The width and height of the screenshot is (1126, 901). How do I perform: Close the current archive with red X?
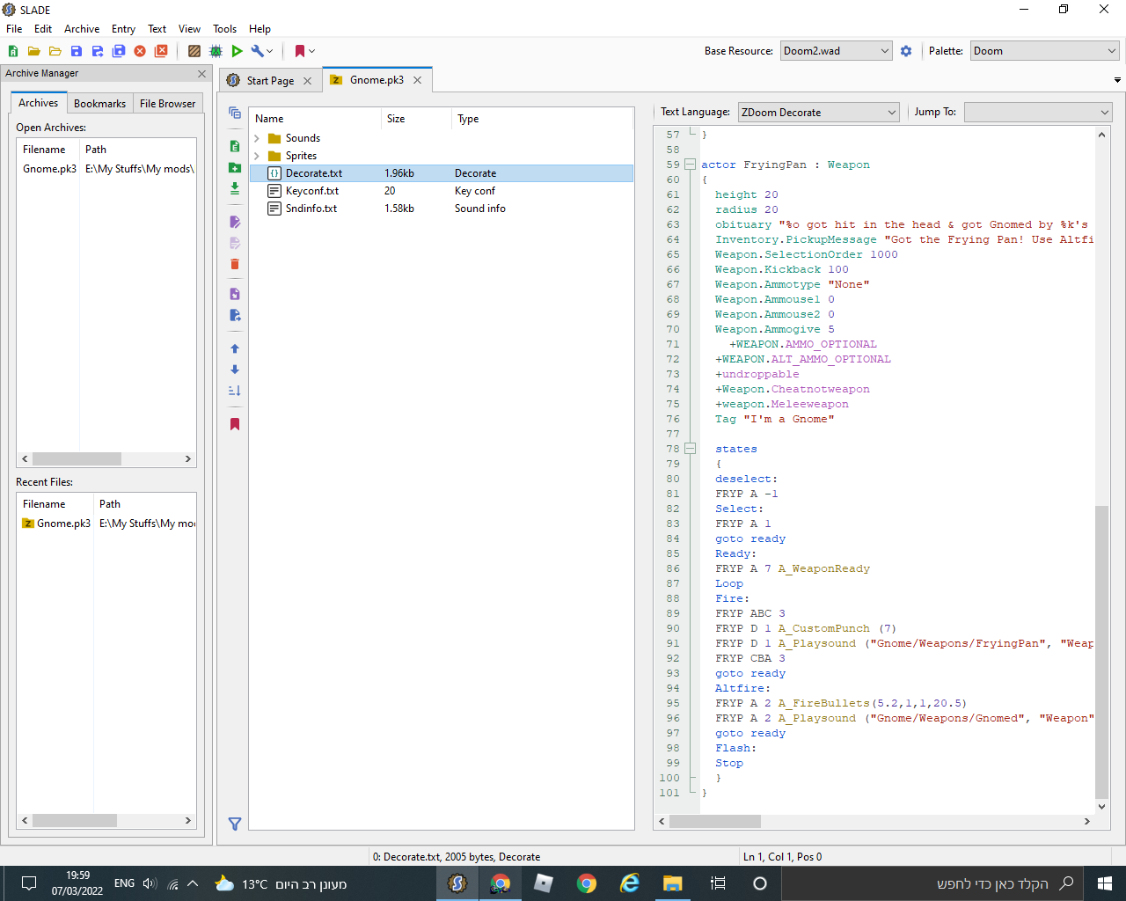pyautogui.click(x=140, y=51)
